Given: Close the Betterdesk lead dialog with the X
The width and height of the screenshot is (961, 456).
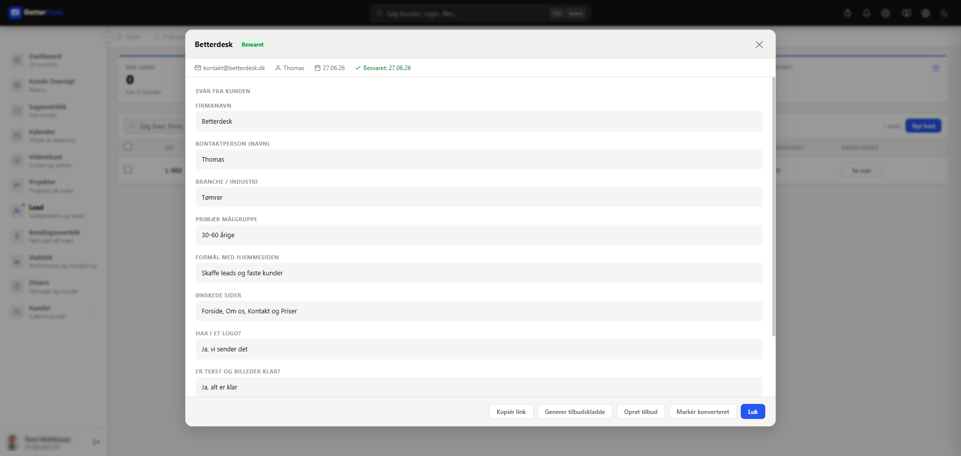Looking at the screenshot, I should click(759, 45).
